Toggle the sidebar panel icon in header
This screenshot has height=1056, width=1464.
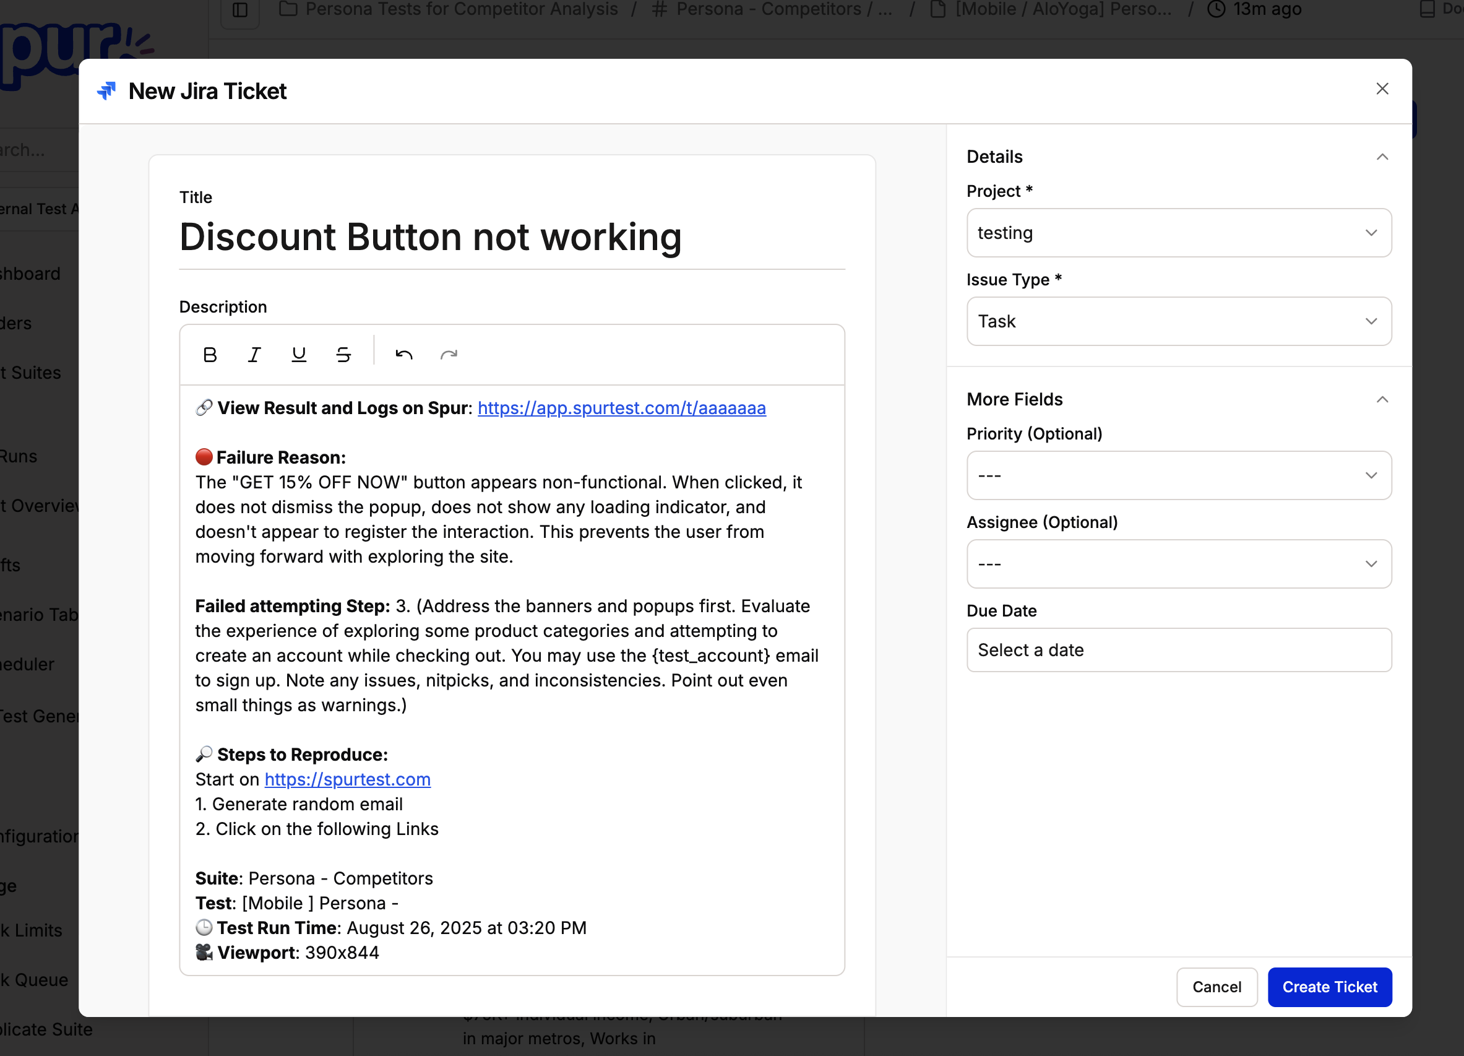[x=240, y=10]
